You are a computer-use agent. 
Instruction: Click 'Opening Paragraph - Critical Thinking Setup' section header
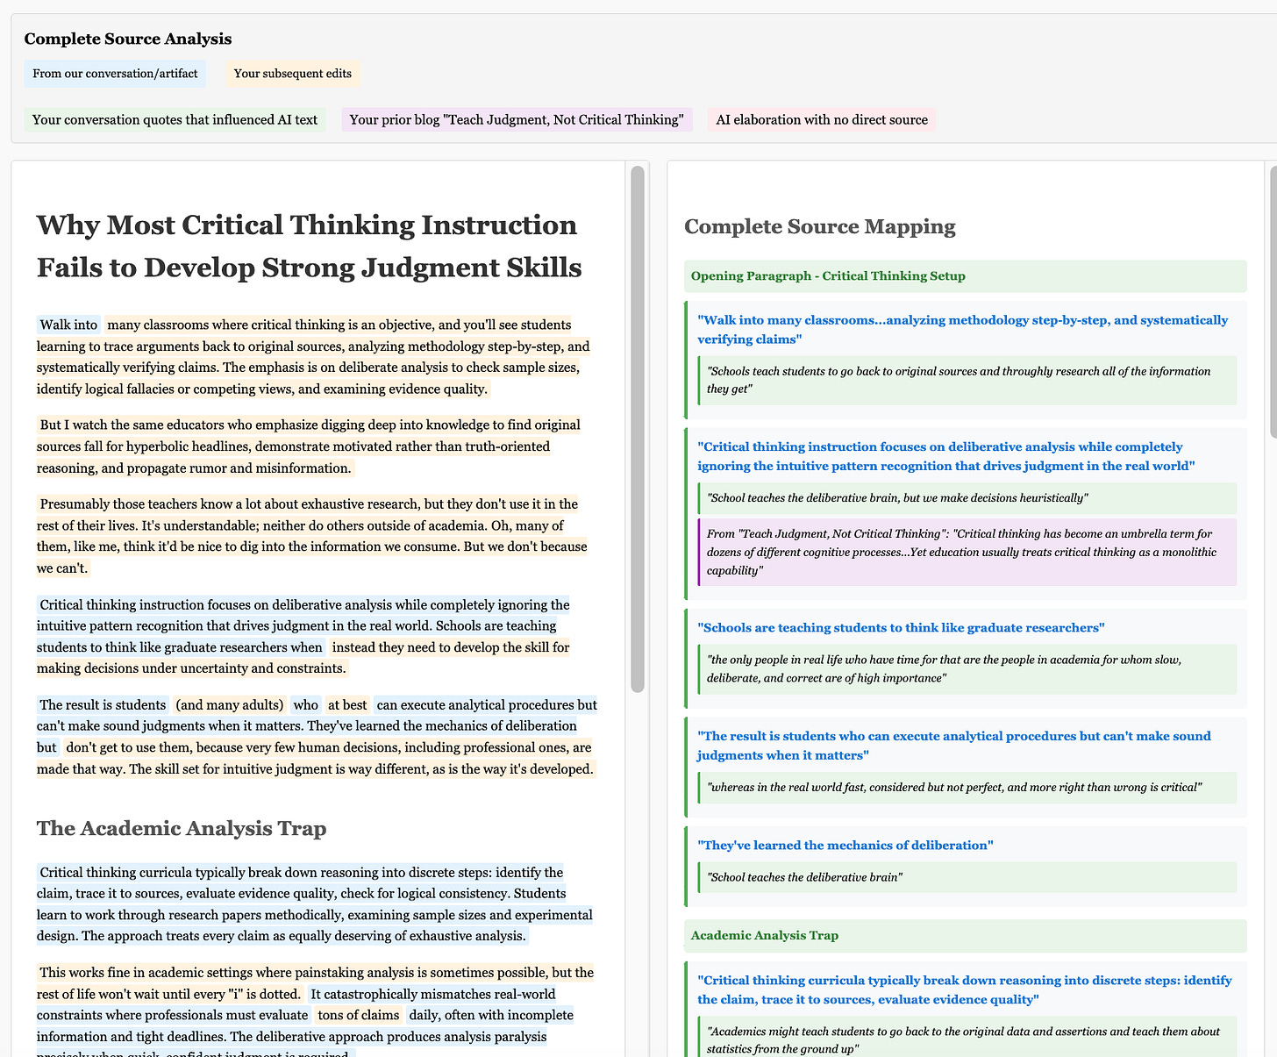(966, 276)
